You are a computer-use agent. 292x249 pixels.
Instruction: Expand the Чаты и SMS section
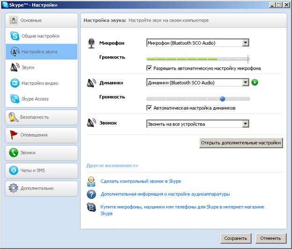click(42, 170)
